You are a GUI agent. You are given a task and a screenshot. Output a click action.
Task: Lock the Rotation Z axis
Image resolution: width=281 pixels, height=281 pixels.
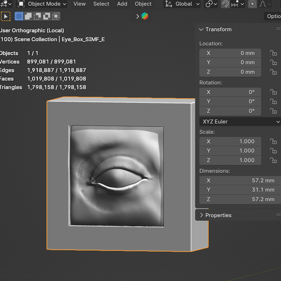point(273,111)
